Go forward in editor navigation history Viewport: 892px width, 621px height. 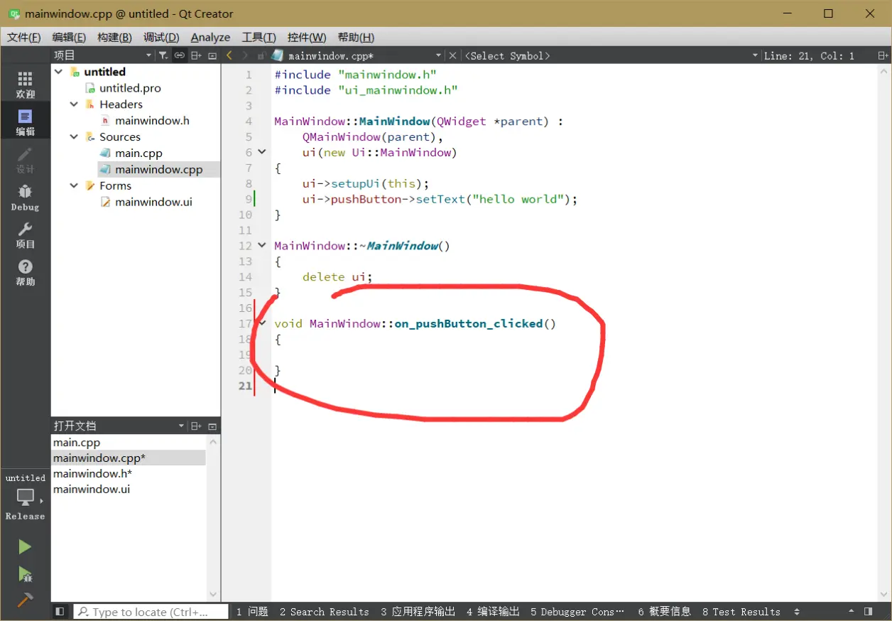point(244,55)
